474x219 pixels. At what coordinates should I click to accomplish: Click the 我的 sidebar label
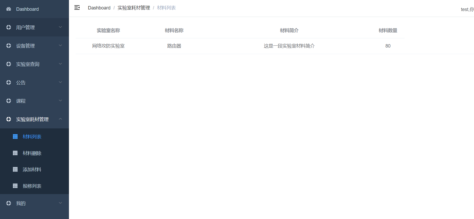pyautogui.click(x=21, y=203)
